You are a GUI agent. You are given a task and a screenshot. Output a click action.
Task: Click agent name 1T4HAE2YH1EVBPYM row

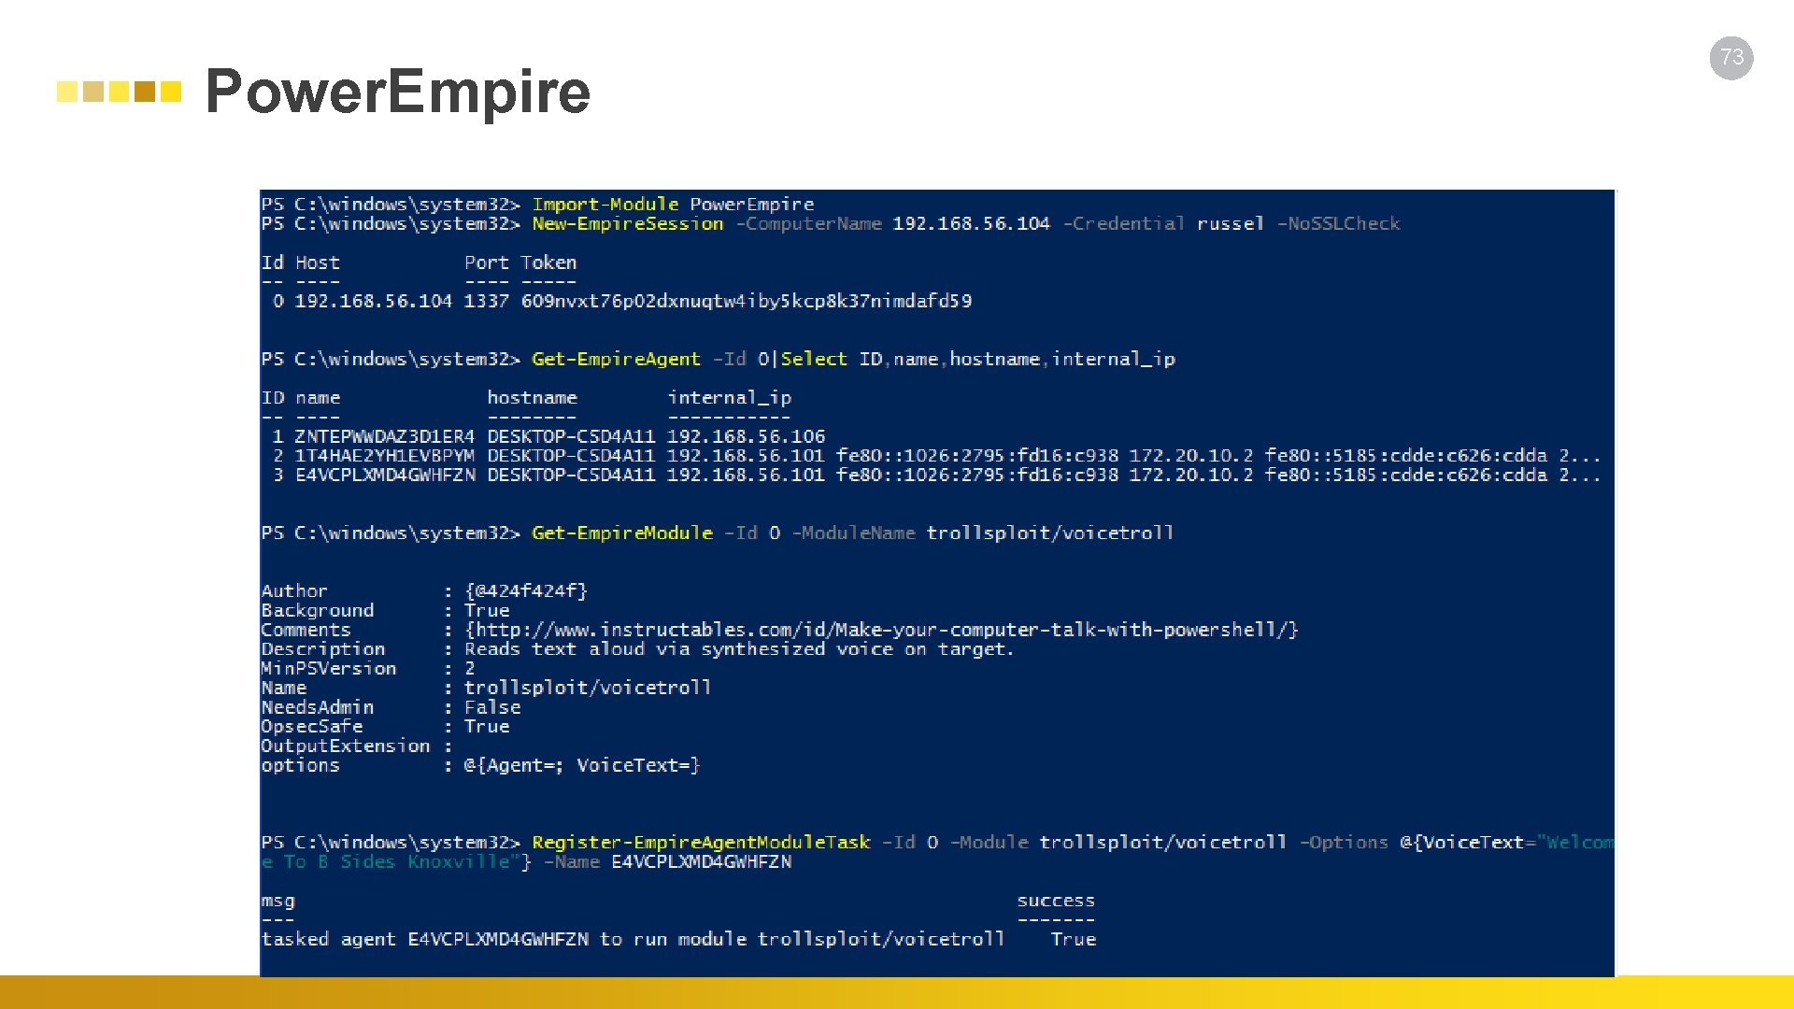coord(384,456)
